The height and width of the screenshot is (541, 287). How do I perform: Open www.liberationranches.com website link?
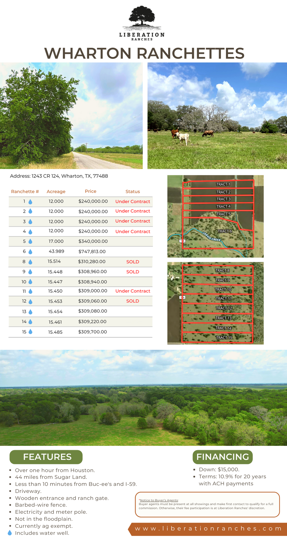pyautogui.click(x=208, y=529)
